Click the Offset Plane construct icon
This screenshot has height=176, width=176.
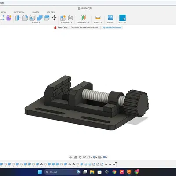pyautogui.click(x=83, y=18)
